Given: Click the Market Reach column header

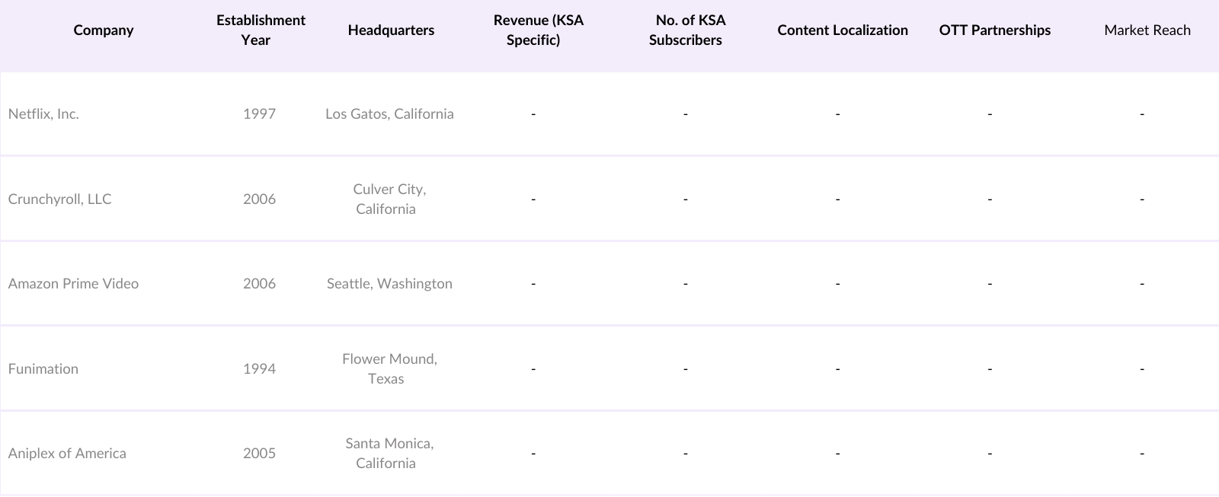Looking at the screenshot, I should pyautogui.click(x=1147, y=30).
